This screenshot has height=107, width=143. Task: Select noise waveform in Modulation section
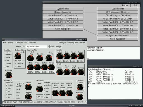click(x=46, y=88)
